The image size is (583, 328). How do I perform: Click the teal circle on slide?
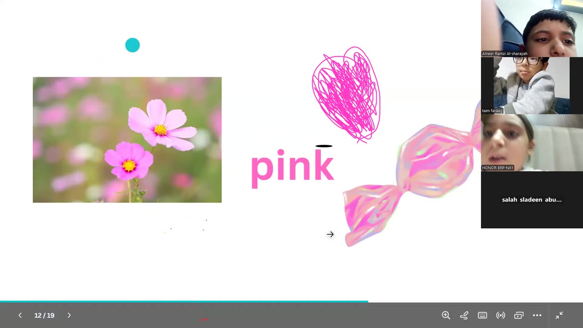133,45
